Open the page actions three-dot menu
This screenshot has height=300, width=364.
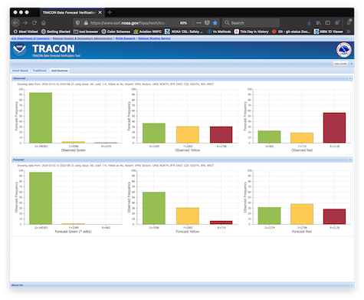tap(198, 23)
